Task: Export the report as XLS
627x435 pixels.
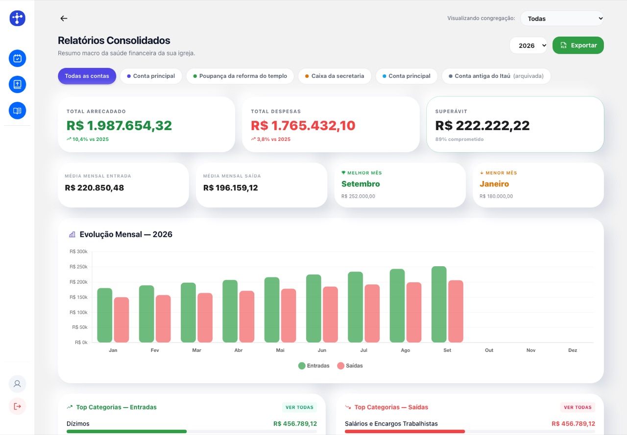Action: pyautogui.click(x=578, y=46)
